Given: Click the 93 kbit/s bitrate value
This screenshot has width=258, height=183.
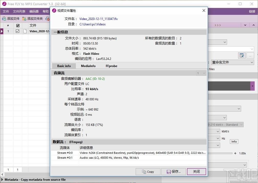Looking at the screenshot, I should [92, 89].
